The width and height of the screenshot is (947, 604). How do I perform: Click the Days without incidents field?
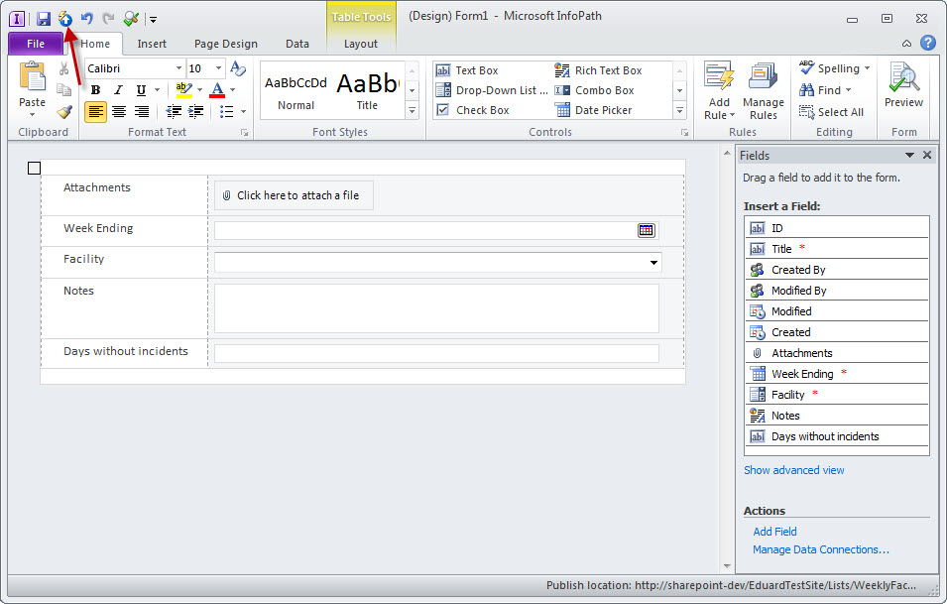[436, 353]
